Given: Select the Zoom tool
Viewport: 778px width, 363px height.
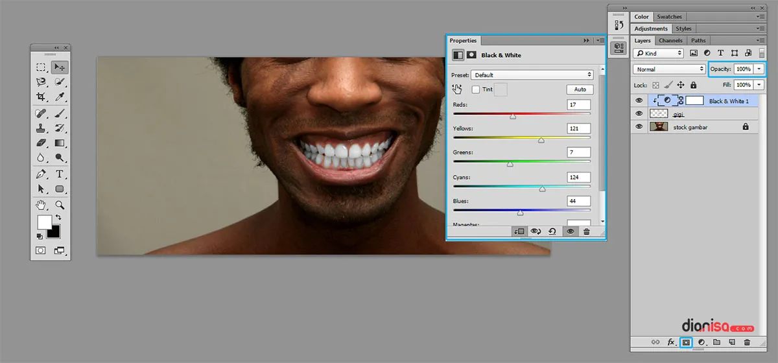Looking at the screenshot, I should tap(60, 205).
